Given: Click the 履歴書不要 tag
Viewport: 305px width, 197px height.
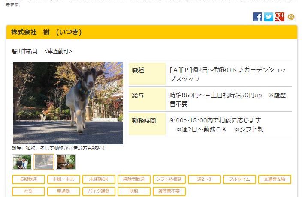Looking at the screenshot, I should point(169,191).
